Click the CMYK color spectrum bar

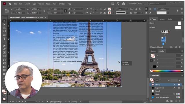(166, 71)
